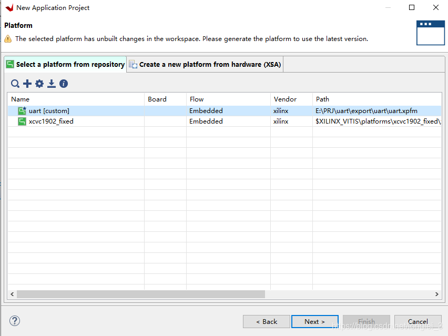Sort by the Vendor column header
Screen dimensions: 448x336
(x=291, y=99)
